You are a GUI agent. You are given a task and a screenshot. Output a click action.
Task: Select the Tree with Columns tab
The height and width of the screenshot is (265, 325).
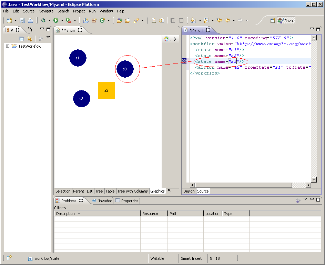click(x=132, y=191)
